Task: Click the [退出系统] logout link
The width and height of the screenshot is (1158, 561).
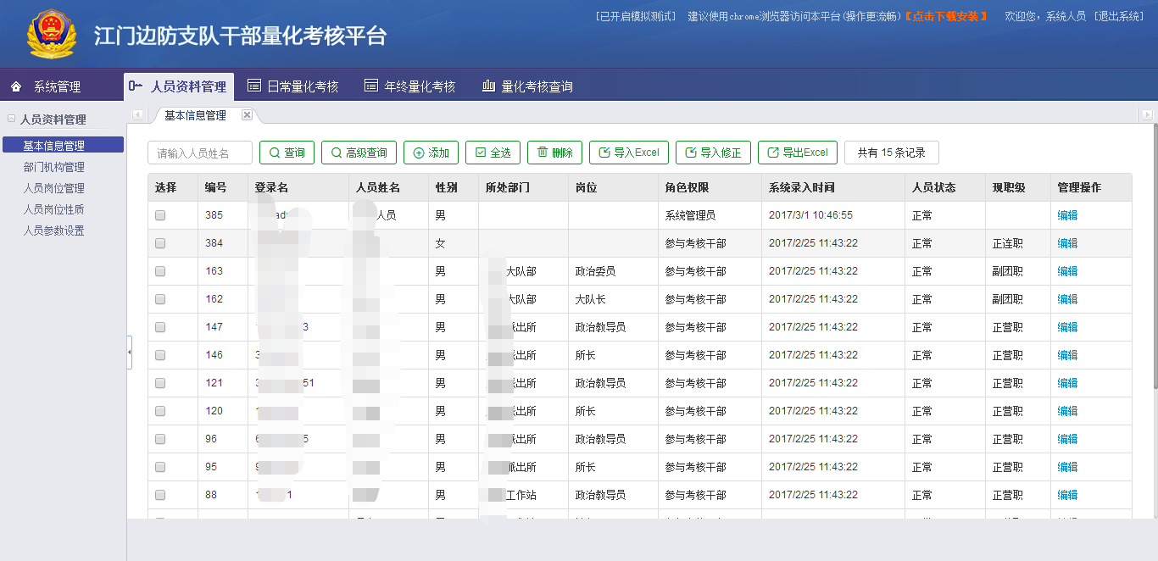Action: coord(1119,16)
